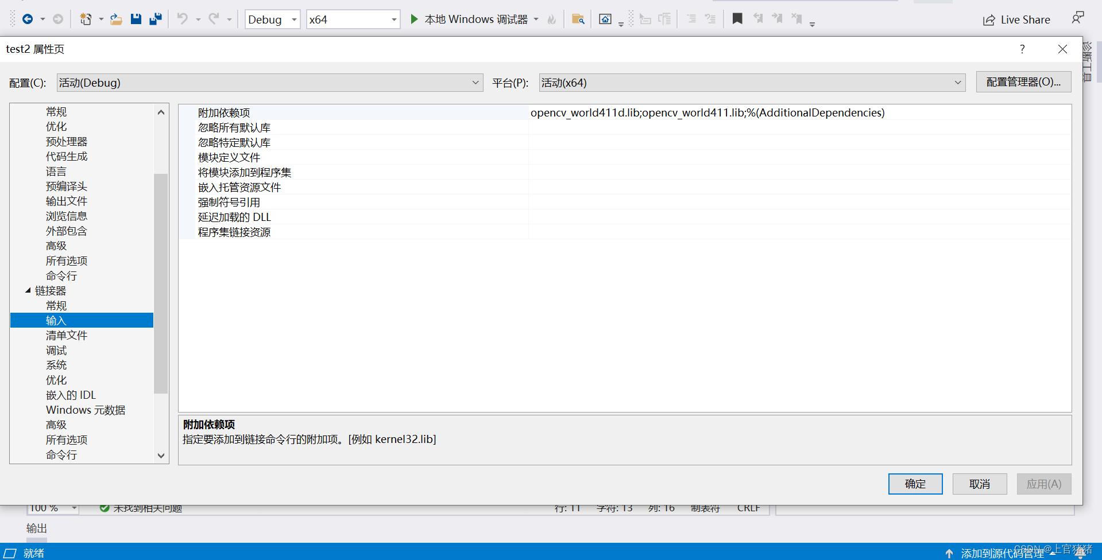Open the 配置 活动(Debug) combo box
Screen dimensions: 1102x560
tap(270, 83)
